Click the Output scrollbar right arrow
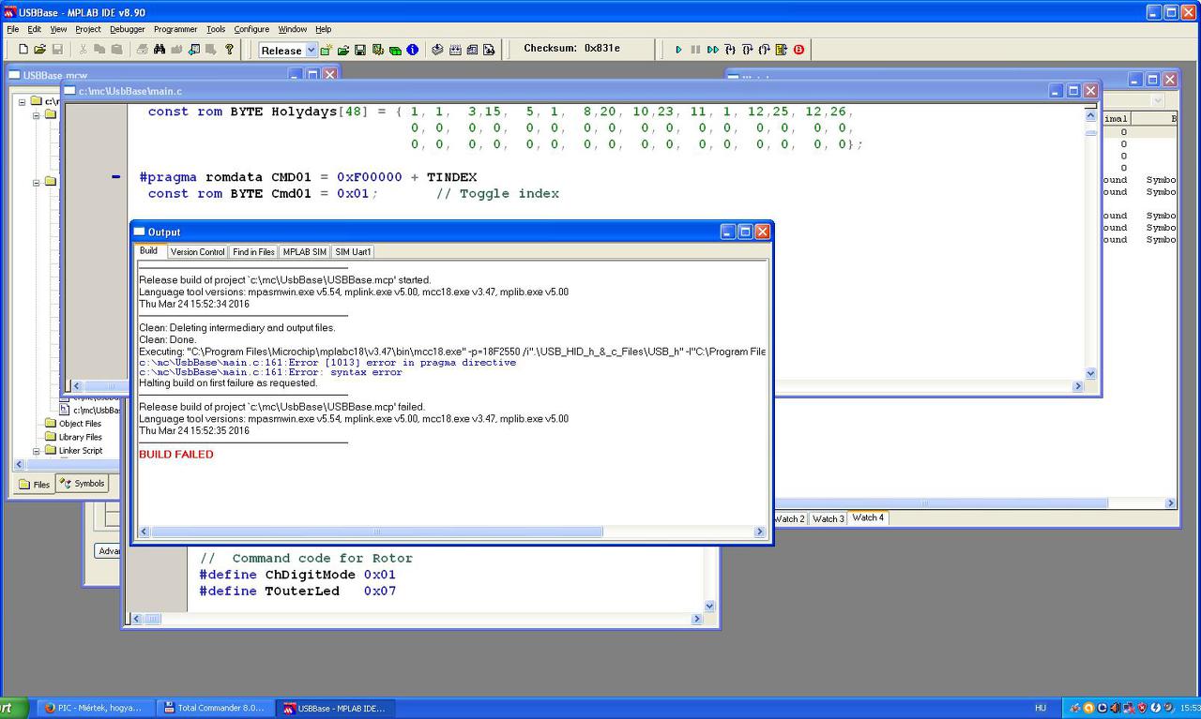 (x=759, y=532)
